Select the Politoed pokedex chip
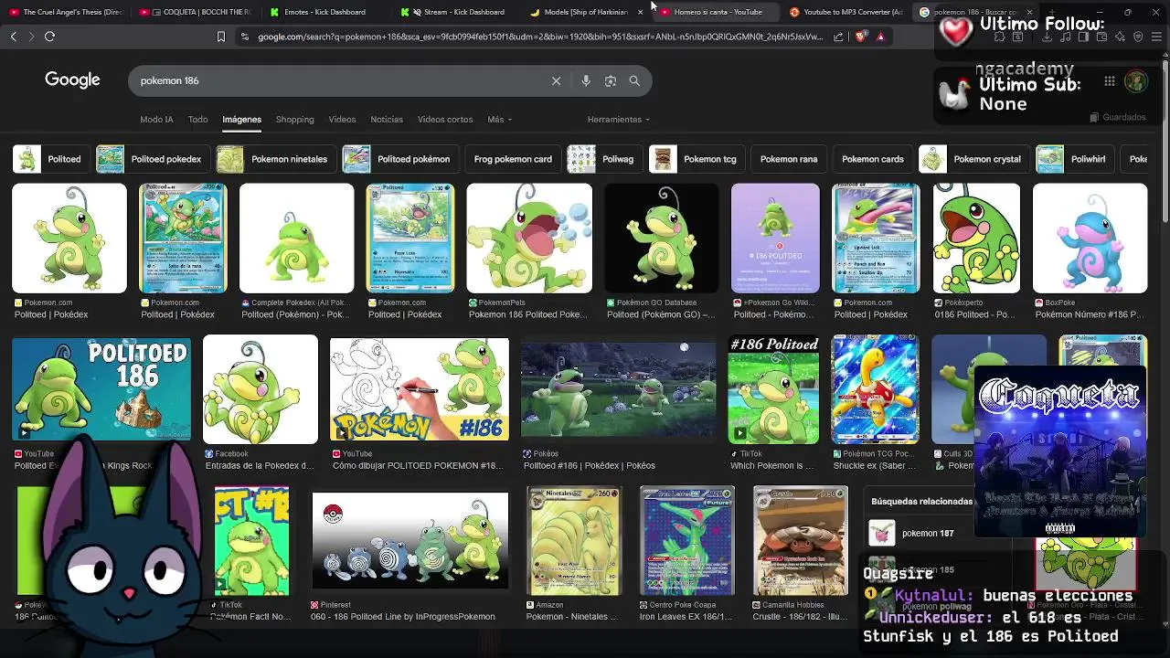 [x=152, y=159]
